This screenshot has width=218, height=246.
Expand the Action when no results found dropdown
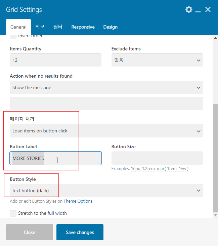106,87
